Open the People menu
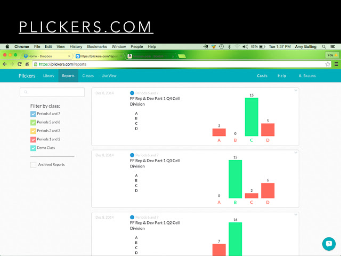The image size is (341, 256). click(137, 46)
